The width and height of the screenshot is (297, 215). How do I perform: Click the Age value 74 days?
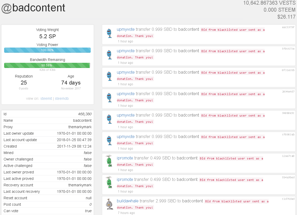[x=71, y=83]
